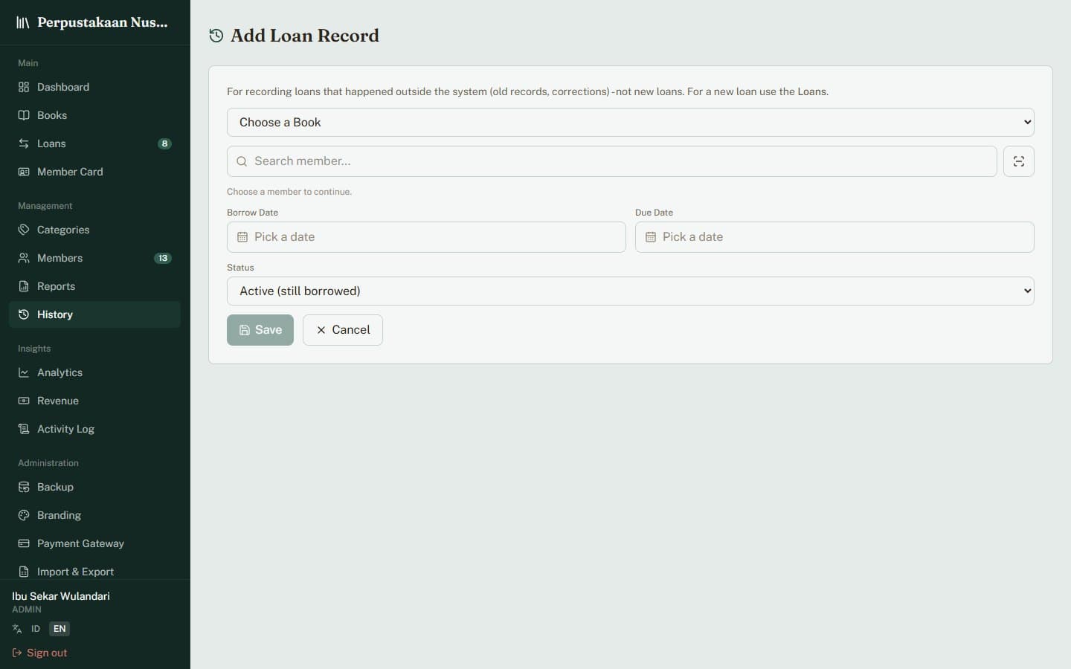Click the Categories tag icon
1071x669 pixels.
(x=24, y=230)
